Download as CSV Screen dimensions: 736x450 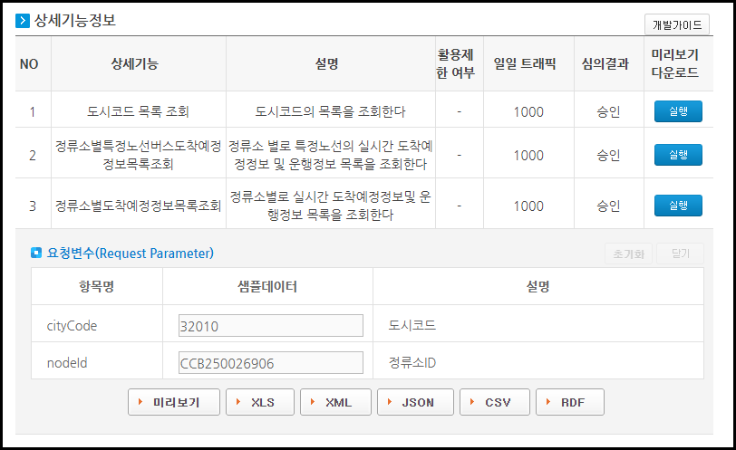495,402
